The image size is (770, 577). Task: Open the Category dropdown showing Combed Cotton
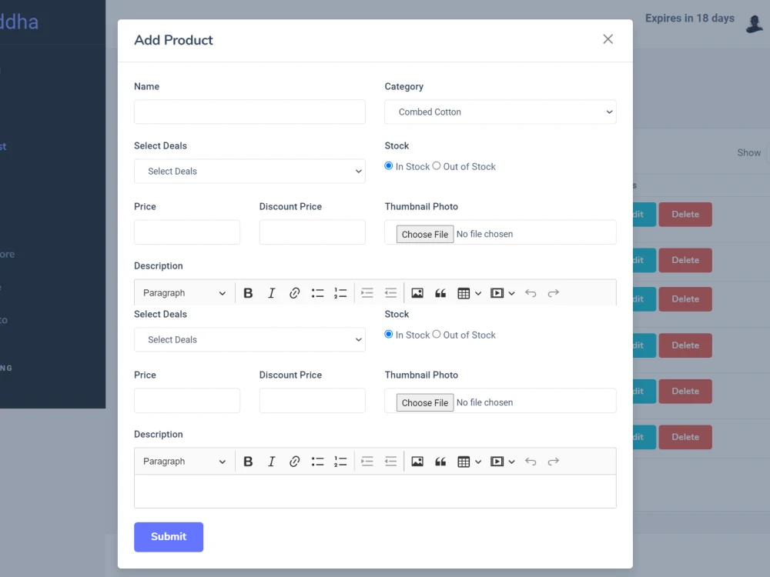(x=500, y=112)
